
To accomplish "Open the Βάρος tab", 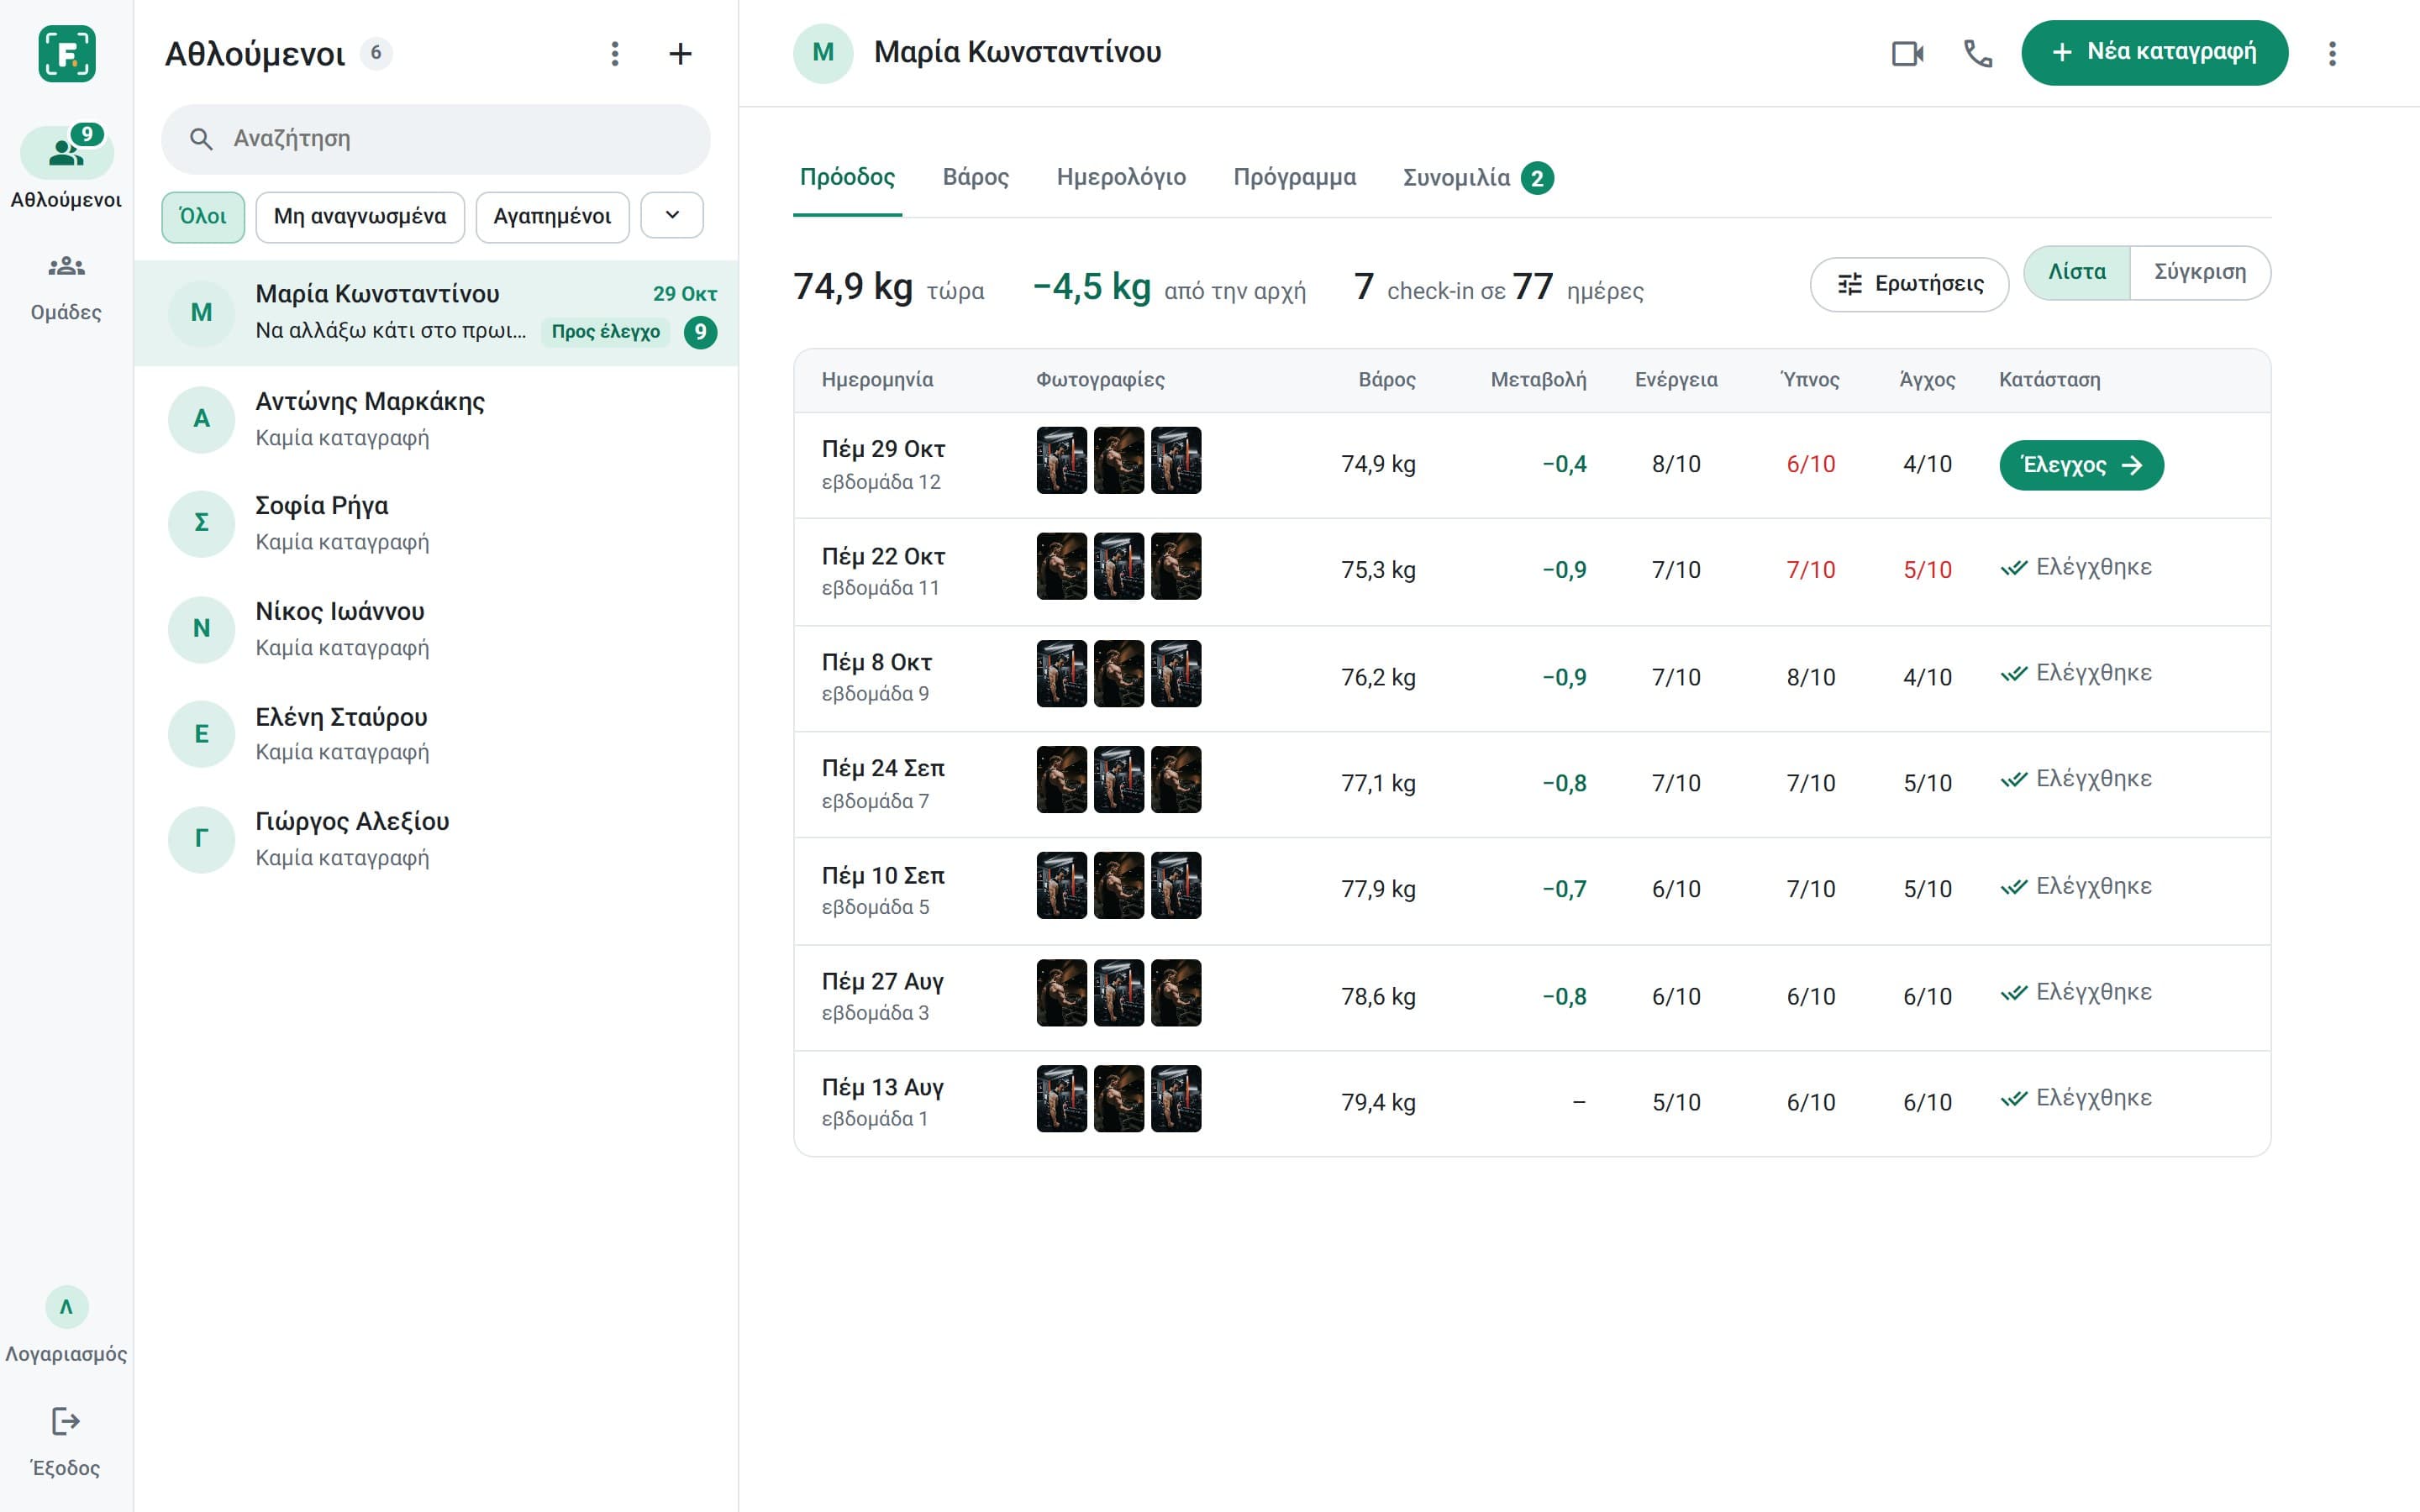I will 976,177.
